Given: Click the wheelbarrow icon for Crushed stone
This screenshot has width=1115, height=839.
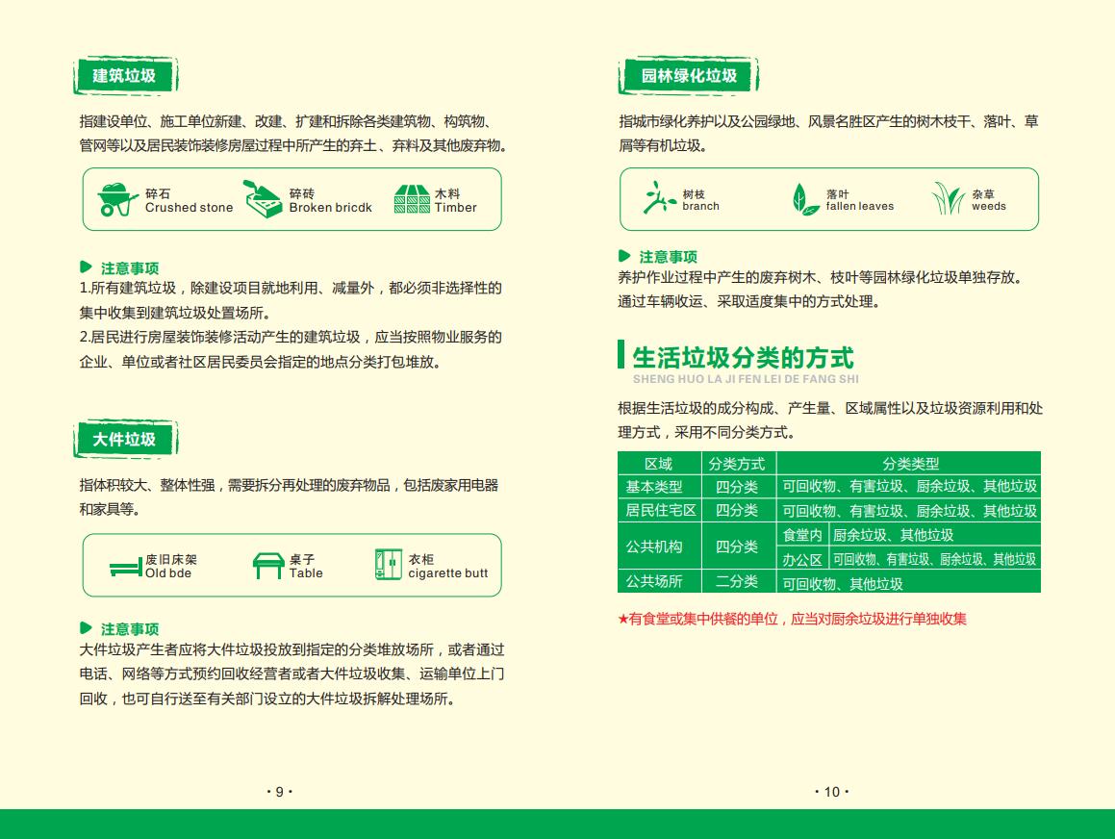Looking at the screenshot, I should tap(117, 200).
